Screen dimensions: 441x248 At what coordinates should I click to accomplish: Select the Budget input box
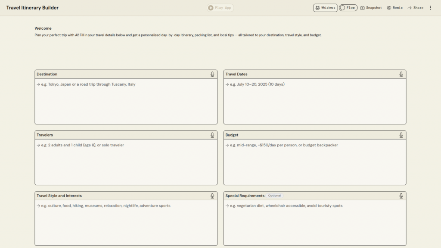point(314,162)
